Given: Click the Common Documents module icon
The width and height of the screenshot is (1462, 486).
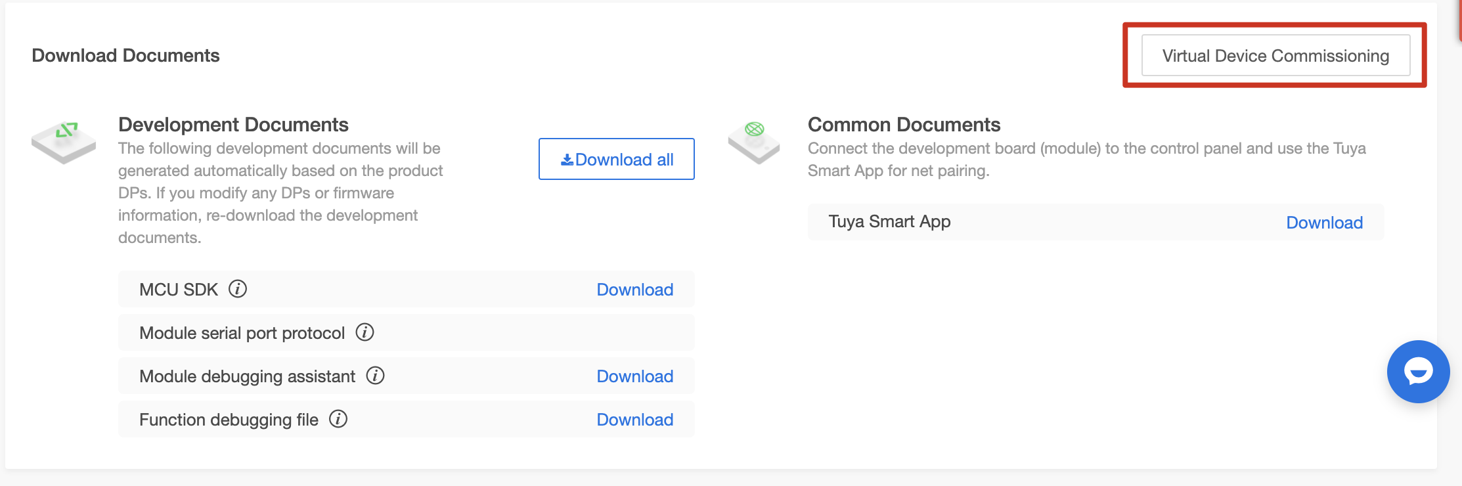Looking at the screenshot, I should click(x=754, y=141).
